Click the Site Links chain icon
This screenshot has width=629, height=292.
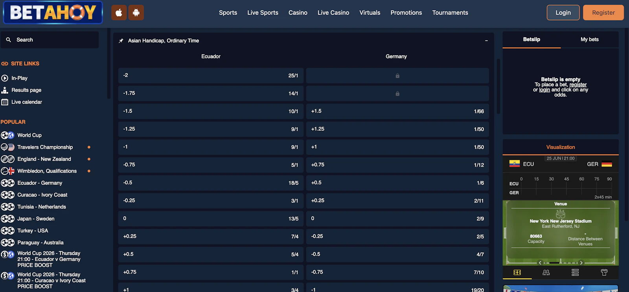click(x=5, y=64)
